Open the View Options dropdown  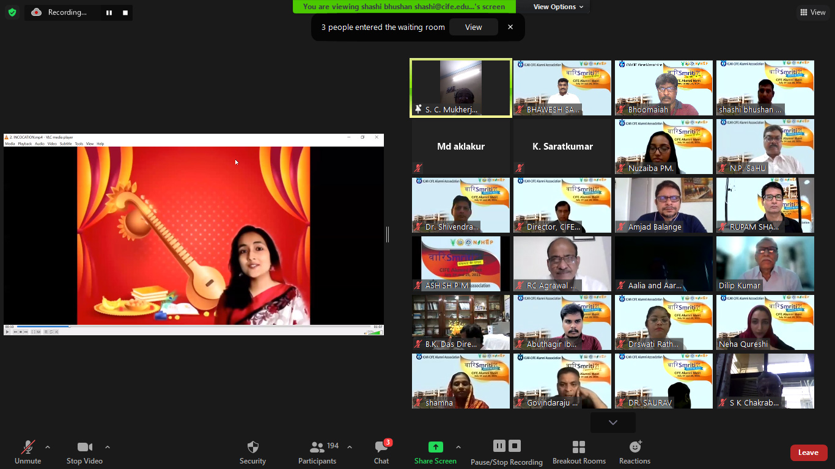[558, 7]
